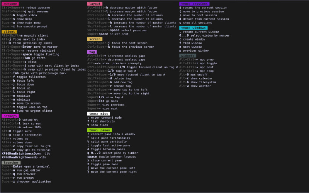Click 'convert pane into a window' line

111,134
